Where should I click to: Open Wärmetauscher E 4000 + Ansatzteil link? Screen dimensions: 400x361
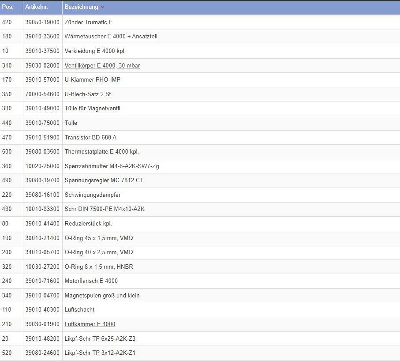pyautogui.click(x=111, y=37)
